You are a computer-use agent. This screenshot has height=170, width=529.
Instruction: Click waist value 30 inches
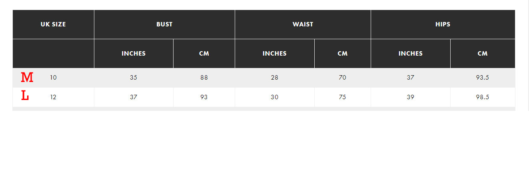[x=275, y=97]
